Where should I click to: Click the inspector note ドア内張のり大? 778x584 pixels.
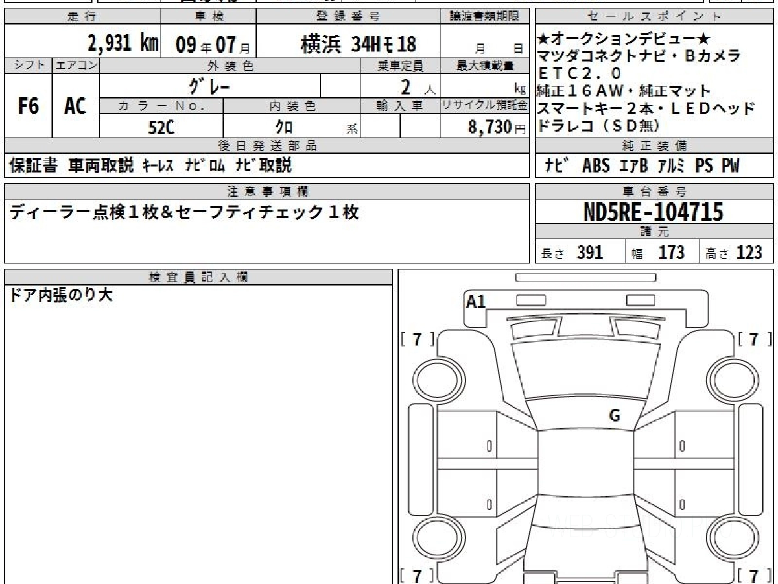point(61,295)
